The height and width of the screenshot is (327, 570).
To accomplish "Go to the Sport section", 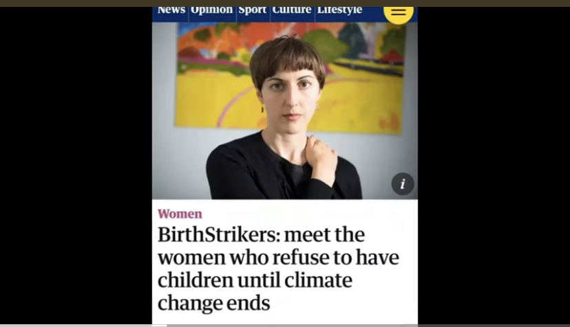I will pos(252,11).
